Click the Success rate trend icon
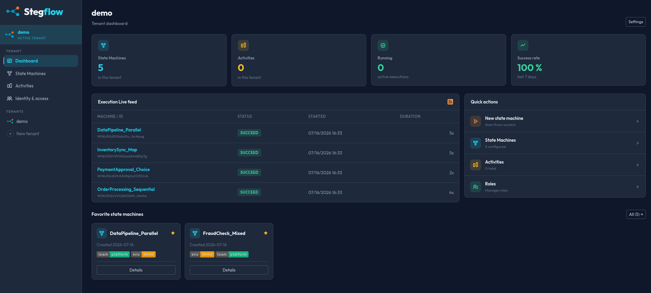The image size is (651, 293). click(523, 45)
